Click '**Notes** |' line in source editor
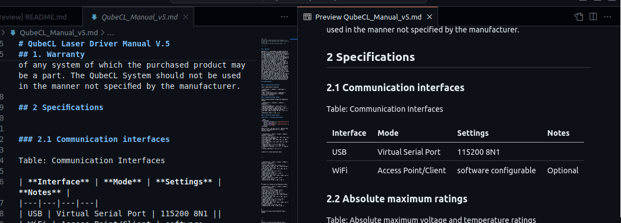This screenshot has height=223, width=621. tap(44, 193)
